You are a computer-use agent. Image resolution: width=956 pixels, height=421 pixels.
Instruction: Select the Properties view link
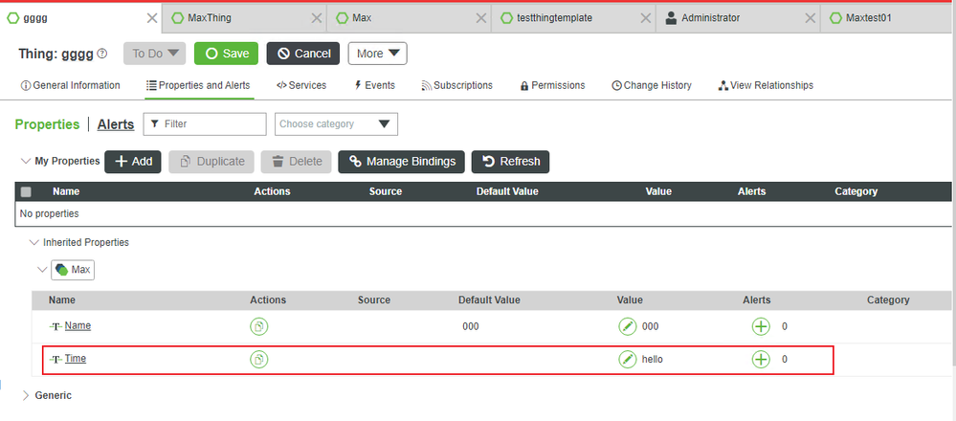(x=47, y=124)
